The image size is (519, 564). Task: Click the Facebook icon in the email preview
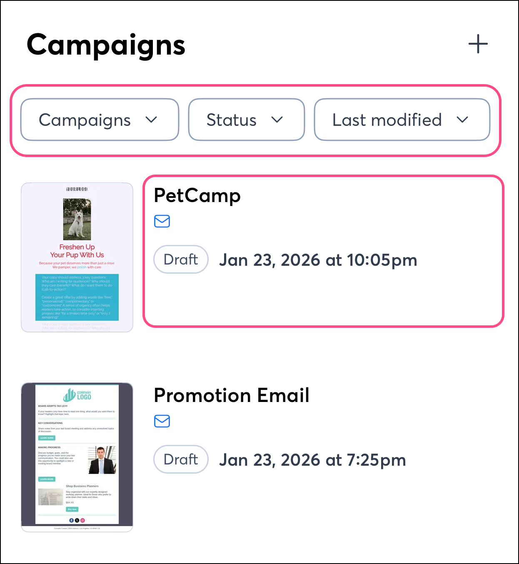point(71,520)
